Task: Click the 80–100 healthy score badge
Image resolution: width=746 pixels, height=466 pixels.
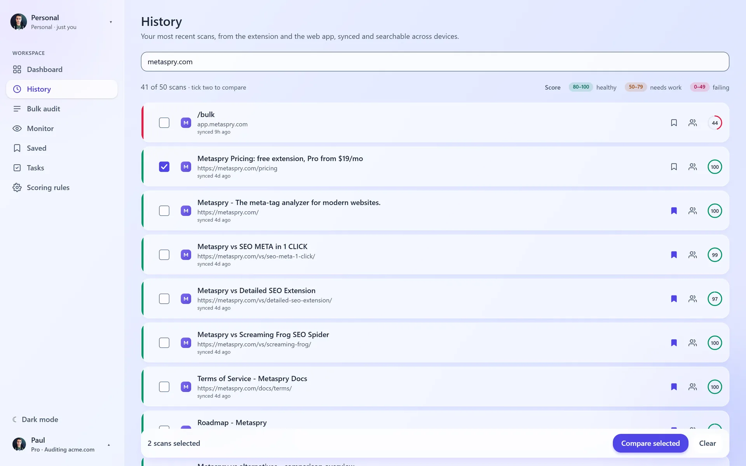Action: pos(581,87)
